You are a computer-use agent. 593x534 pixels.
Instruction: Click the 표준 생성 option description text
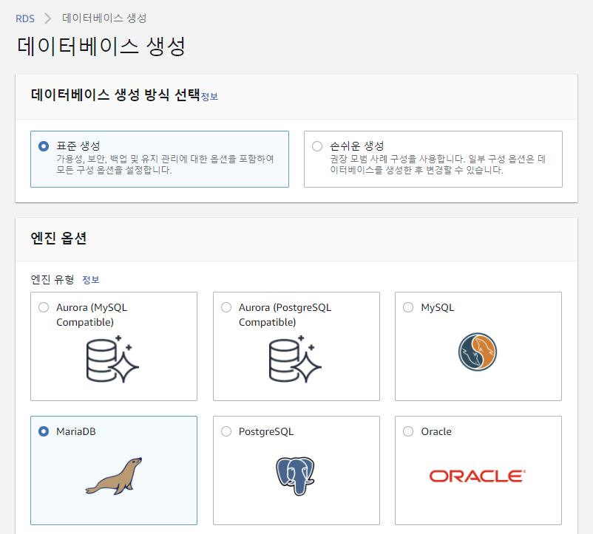click(x=165, y=164)
